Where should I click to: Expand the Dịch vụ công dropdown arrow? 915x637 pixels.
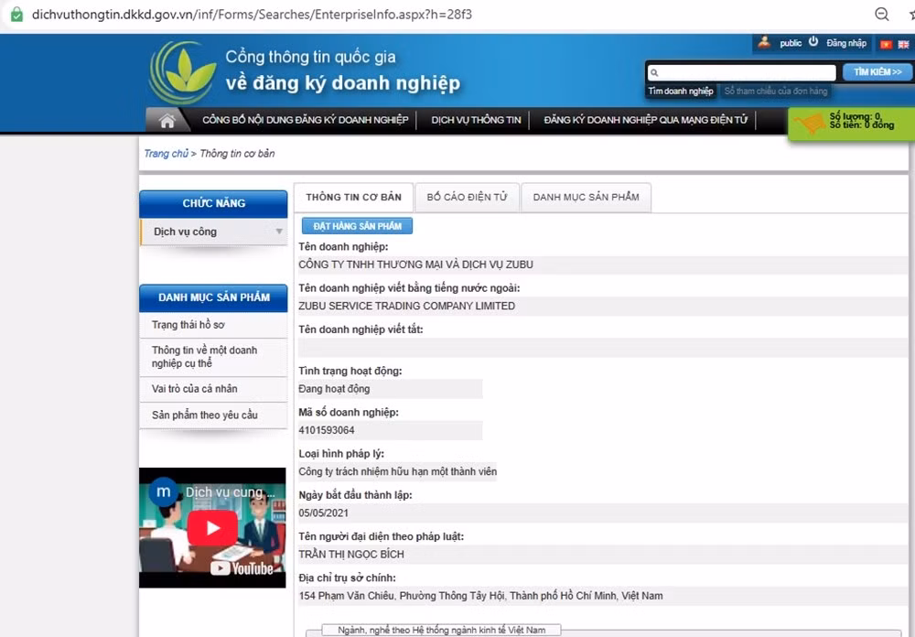279,232
